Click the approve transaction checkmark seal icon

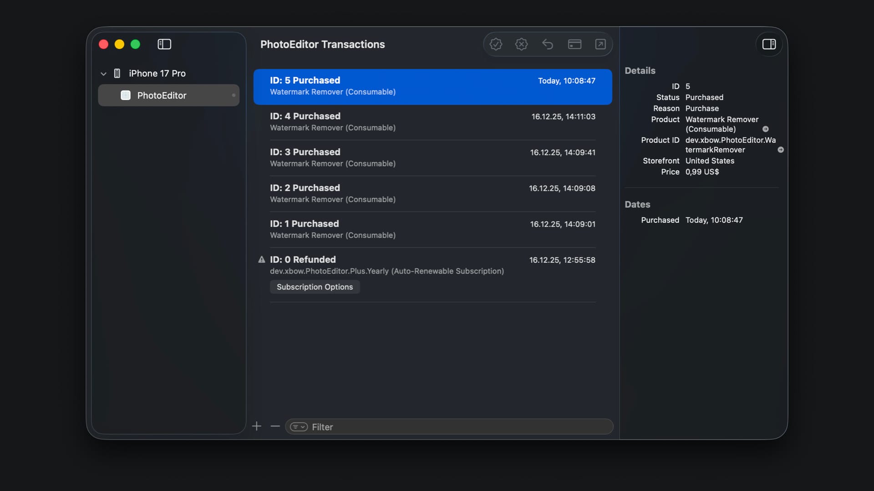point(496,44)
